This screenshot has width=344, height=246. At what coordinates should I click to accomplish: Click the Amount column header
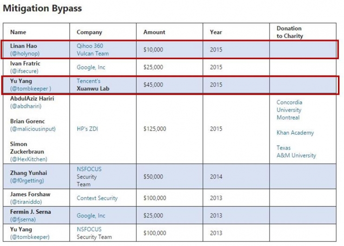(x=154, y=32)
